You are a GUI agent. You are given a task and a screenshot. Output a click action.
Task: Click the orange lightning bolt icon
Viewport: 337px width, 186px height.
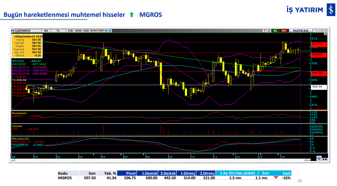[x=264, y=31]
